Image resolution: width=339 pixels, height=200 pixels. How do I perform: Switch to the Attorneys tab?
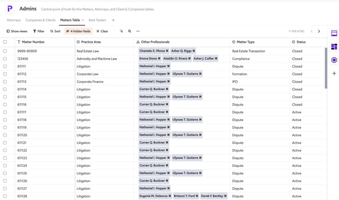click(14, 20)
